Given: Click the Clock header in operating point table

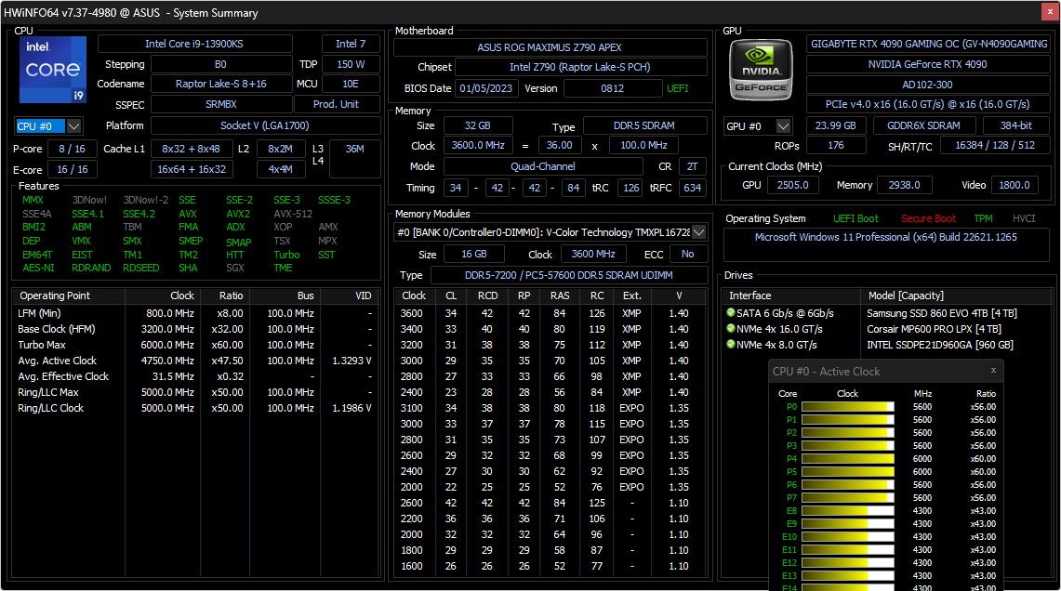Looking at the screenshot, I should coord(163,295).
